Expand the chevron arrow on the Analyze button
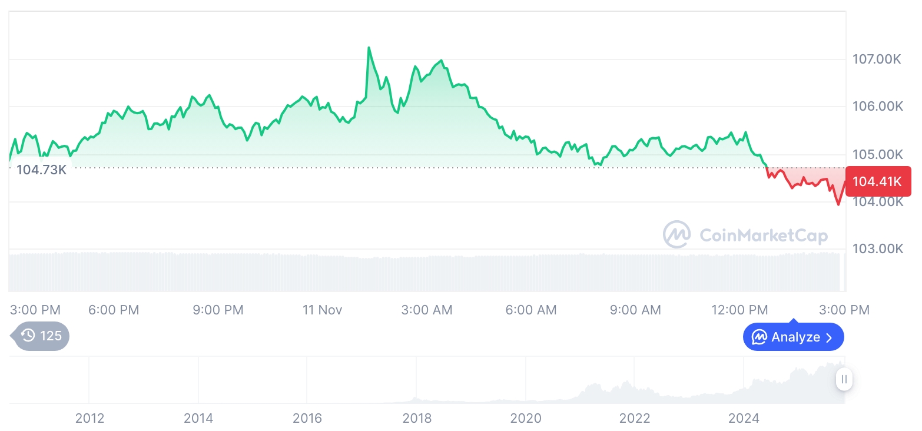This screenshot has width=922, height=431. click(x=830, y=338)
